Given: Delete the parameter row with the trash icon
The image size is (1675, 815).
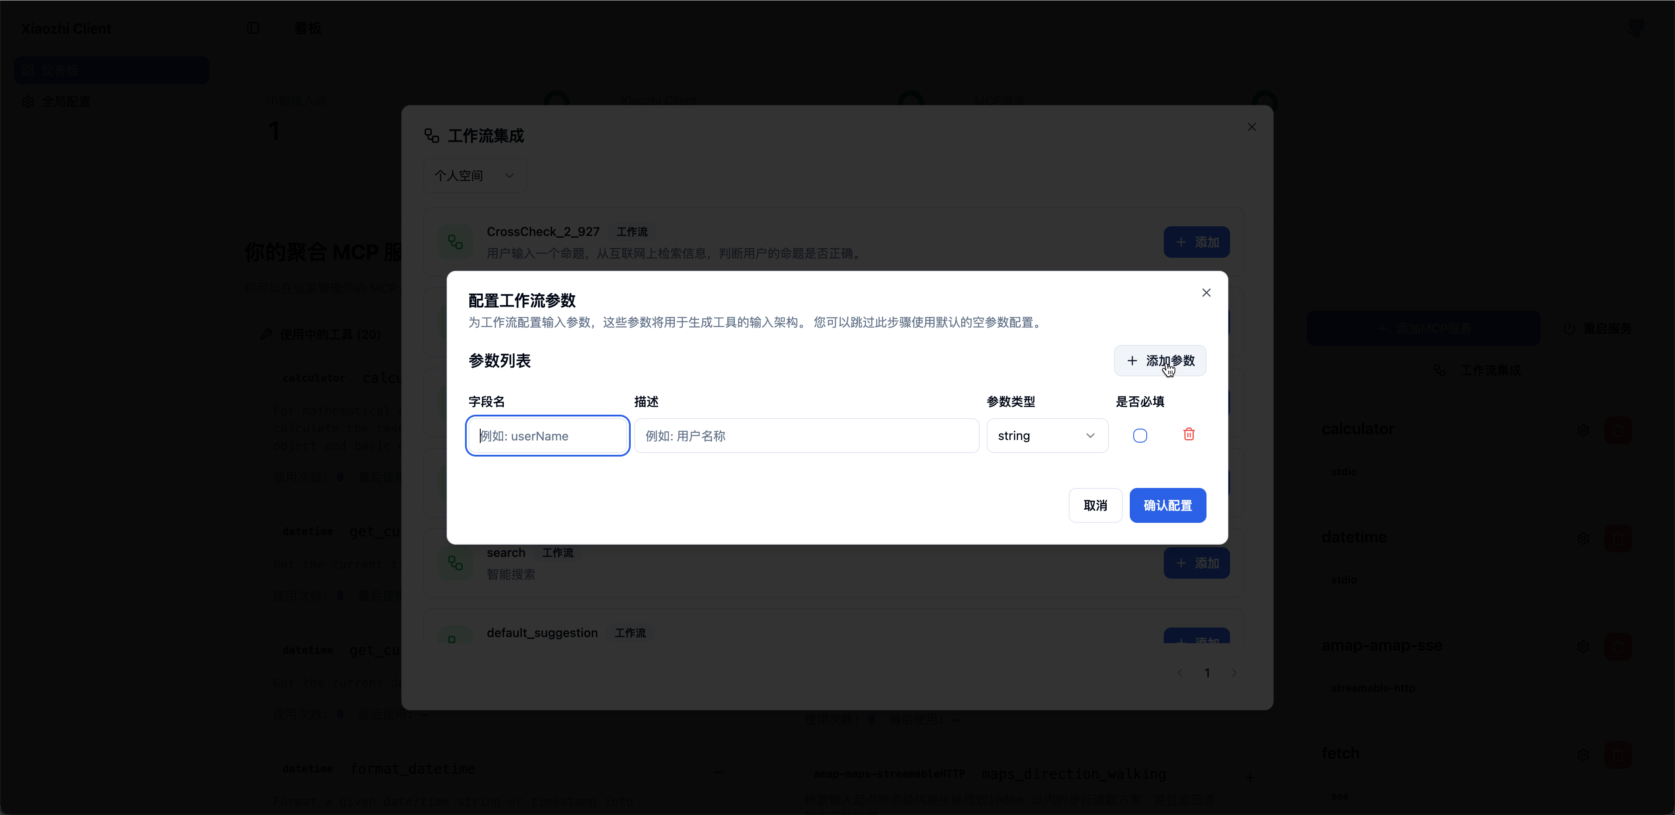Looking at the screenshot, I should 1189,434.
